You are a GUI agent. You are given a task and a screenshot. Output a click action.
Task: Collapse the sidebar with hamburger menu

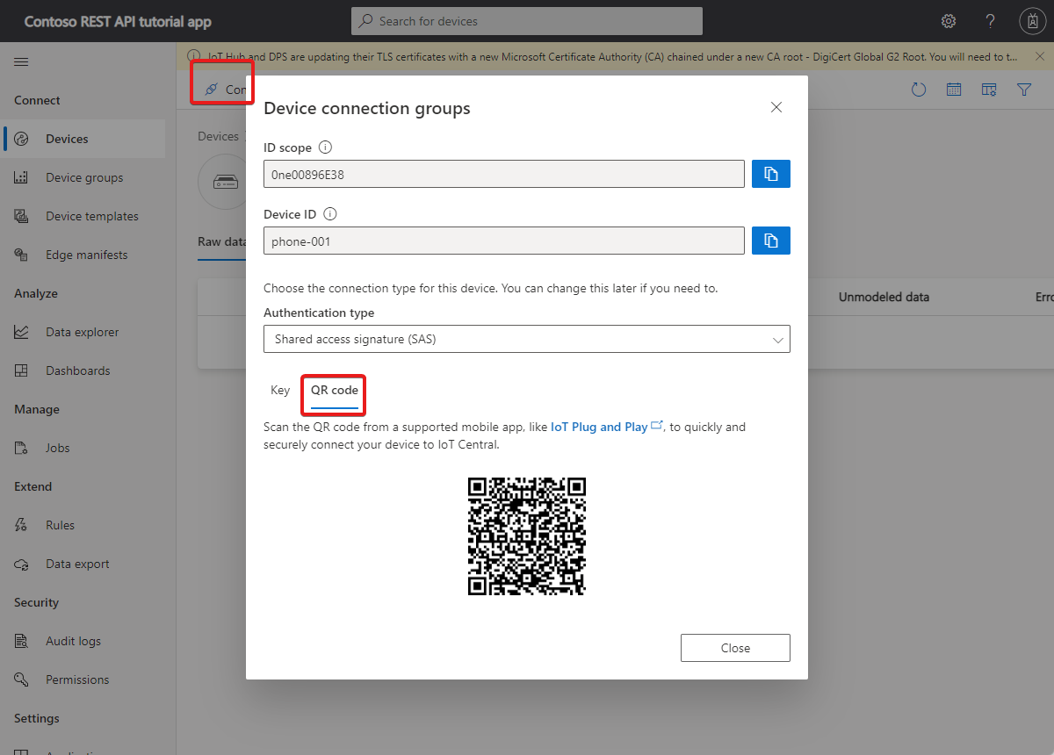21,61
